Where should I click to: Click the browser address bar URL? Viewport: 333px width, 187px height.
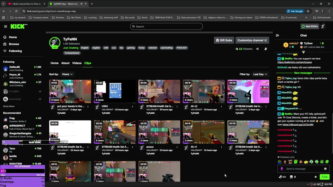point(52,11)
